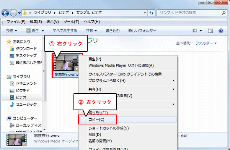Click the forward navigation arrow button

point(13,13)
